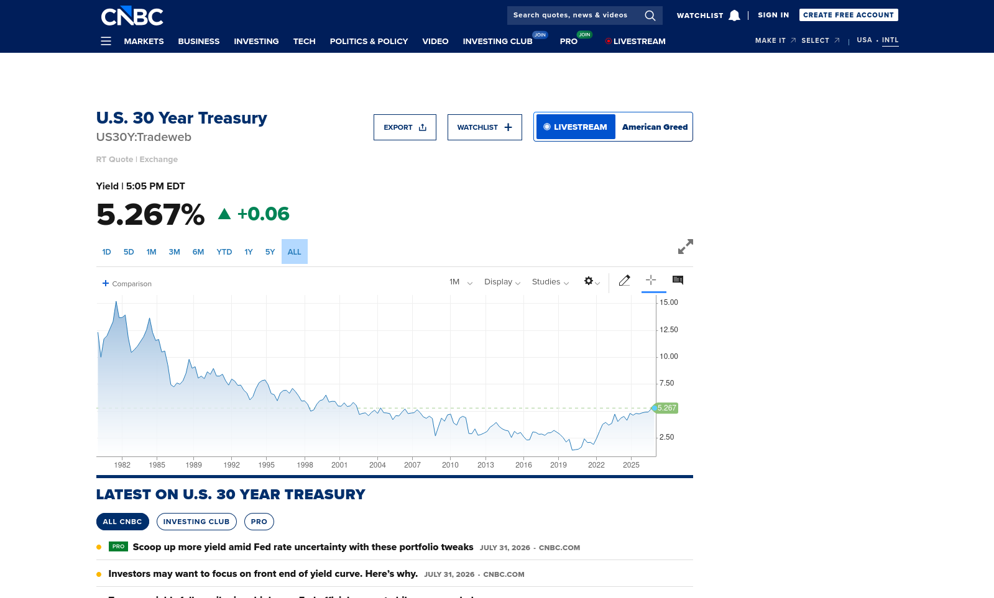Add to Watchlist with plus button
This screenshot has height=598, width=994.
(485, 127)
